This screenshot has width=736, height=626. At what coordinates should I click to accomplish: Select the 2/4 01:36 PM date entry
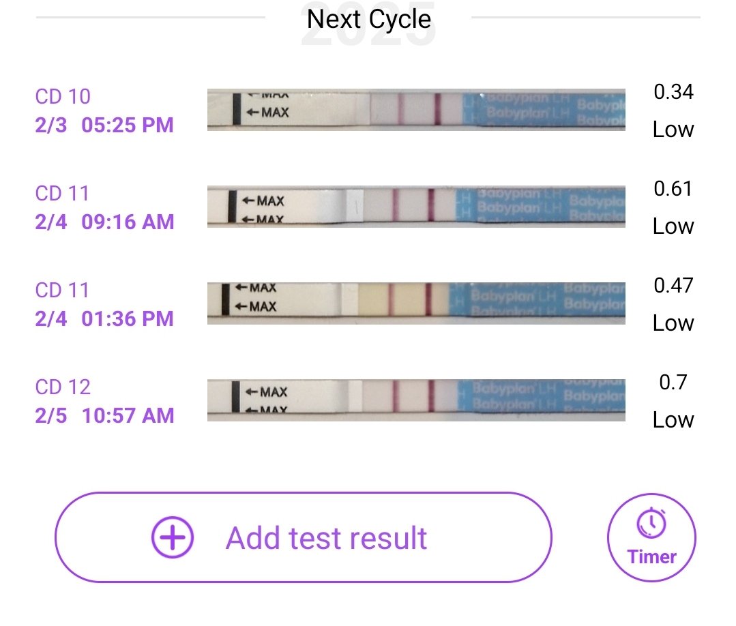[x=104, y=319]
